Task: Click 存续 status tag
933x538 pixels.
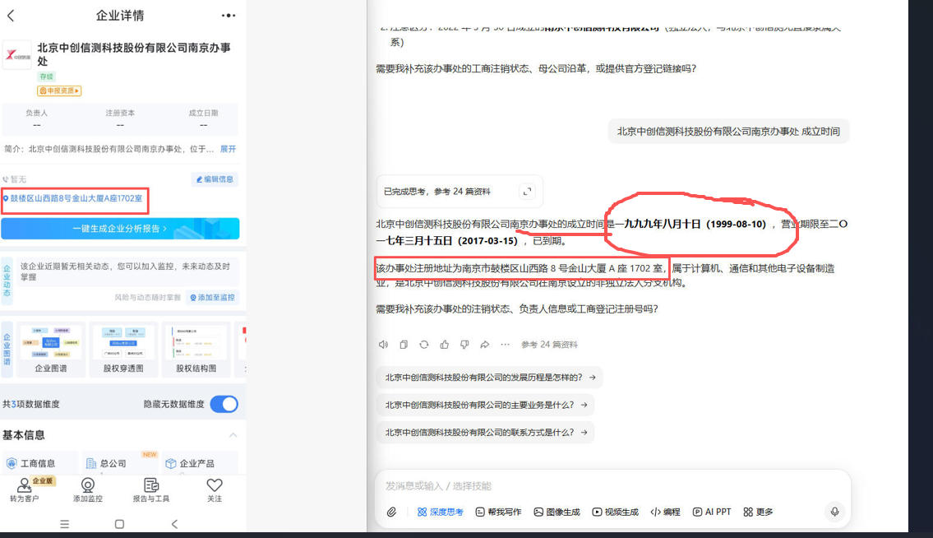Action: (46, 77)
